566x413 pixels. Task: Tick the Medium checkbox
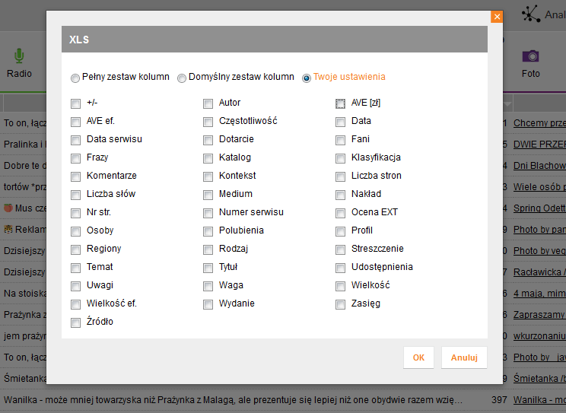point(208,195)
